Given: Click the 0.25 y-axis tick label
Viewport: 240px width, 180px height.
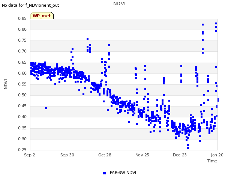Looking at the screenshot, I should [x=22, y=150].
